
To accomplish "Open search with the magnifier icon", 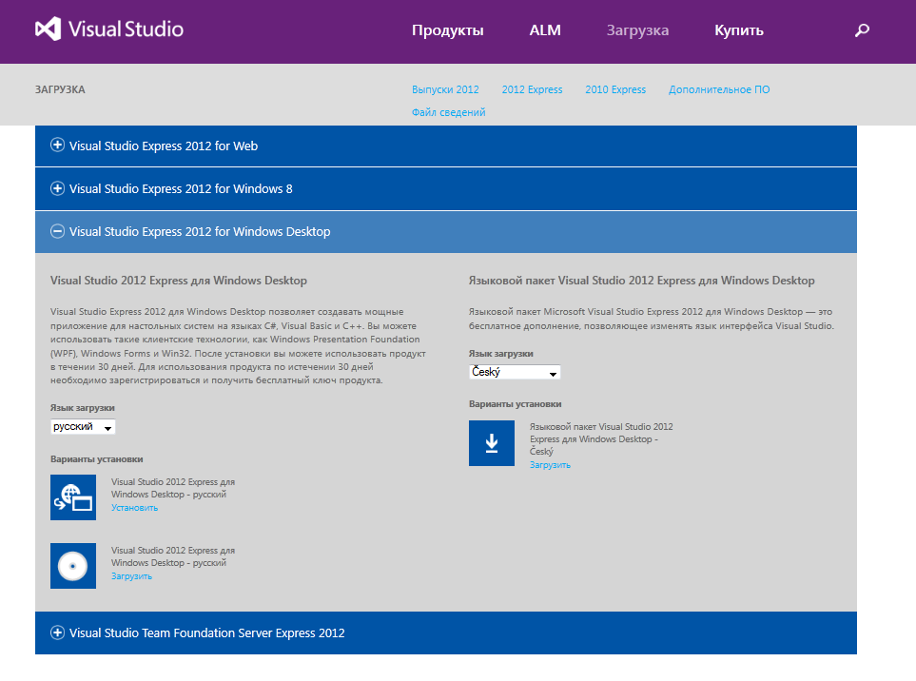I will click(x=862, y=30).
